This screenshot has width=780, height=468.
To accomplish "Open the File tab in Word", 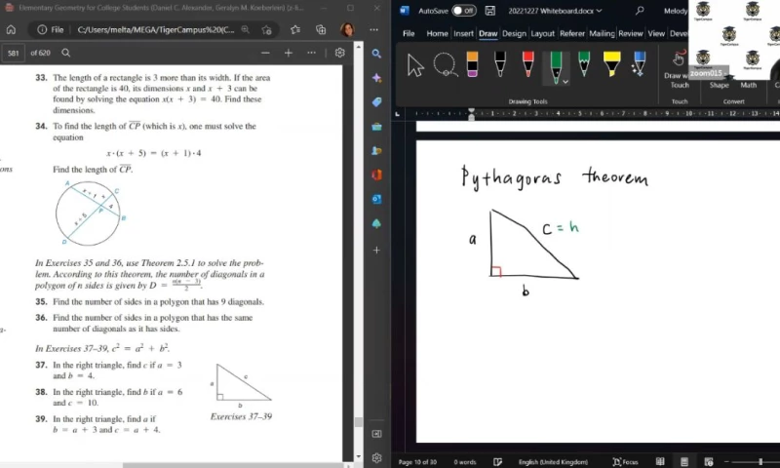I will tap(409, 33).
